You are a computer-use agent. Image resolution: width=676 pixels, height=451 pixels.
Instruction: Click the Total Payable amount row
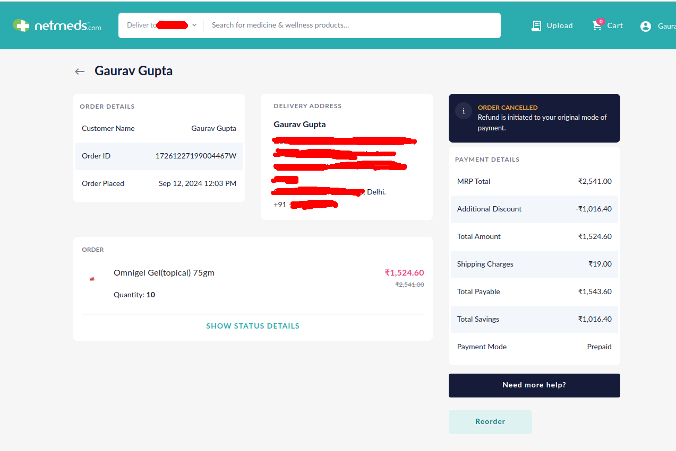pos(534,291)
